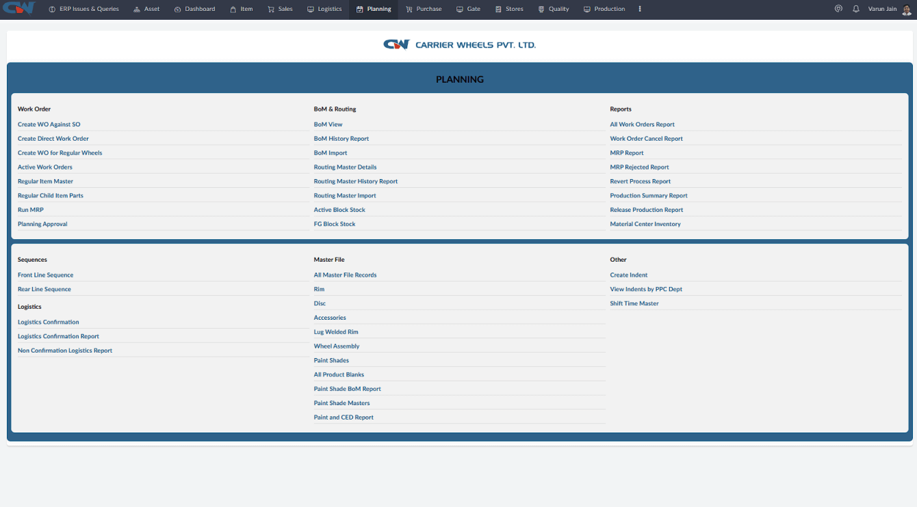View Paint and CED Report
The image size is (917, 507).
[344, 417]
